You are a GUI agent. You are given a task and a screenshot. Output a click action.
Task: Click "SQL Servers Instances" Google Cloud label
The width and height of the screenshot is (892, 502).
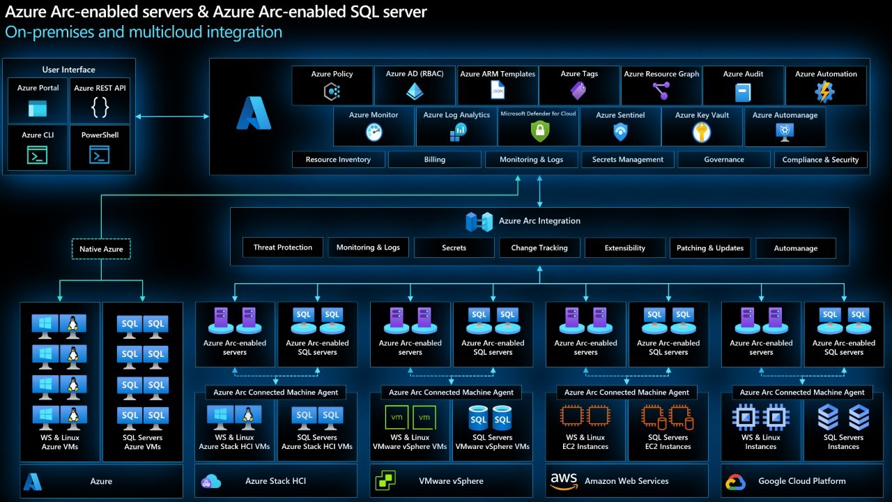click(843, 442)
